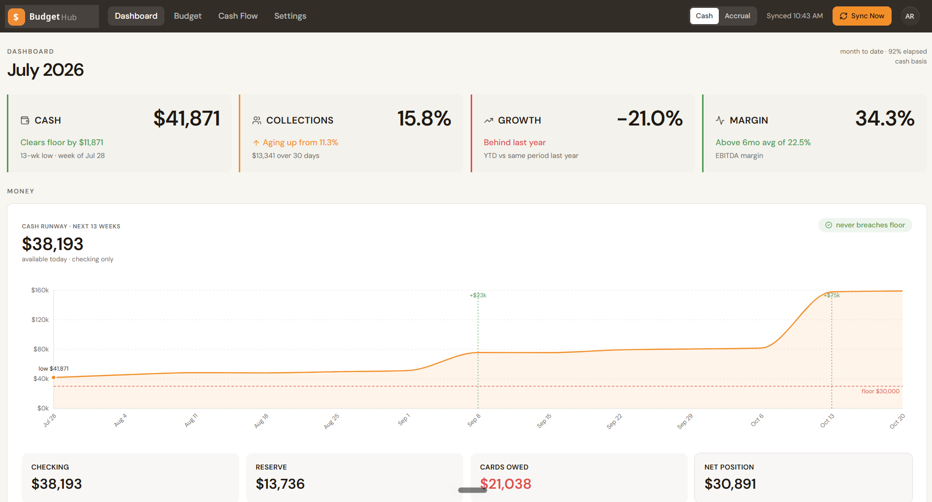Click the up arrow icon before Aging up

pyautogui.click(x=256, y=143)
